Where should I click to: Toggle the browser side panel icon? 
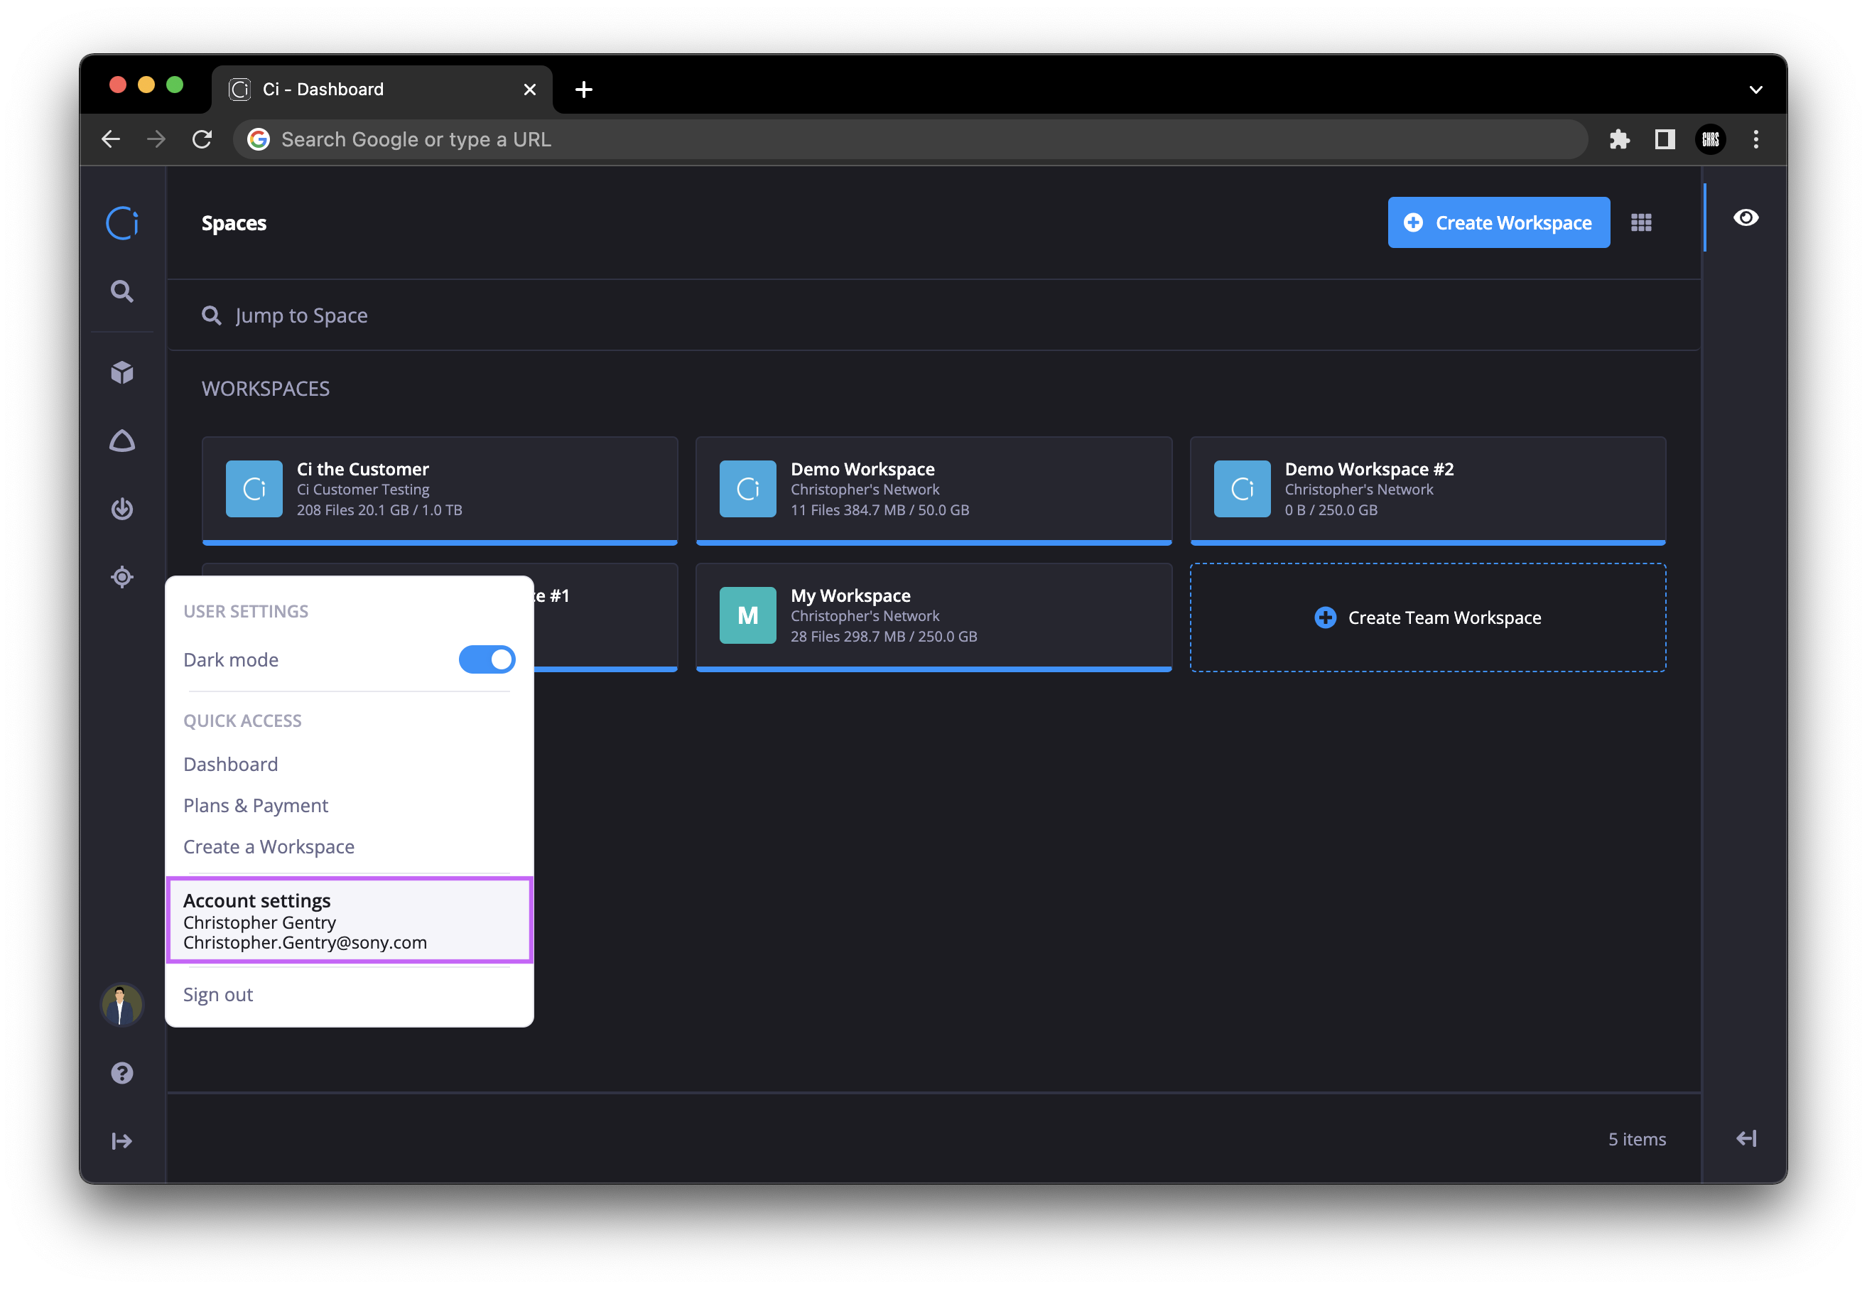click(1665, 140)
